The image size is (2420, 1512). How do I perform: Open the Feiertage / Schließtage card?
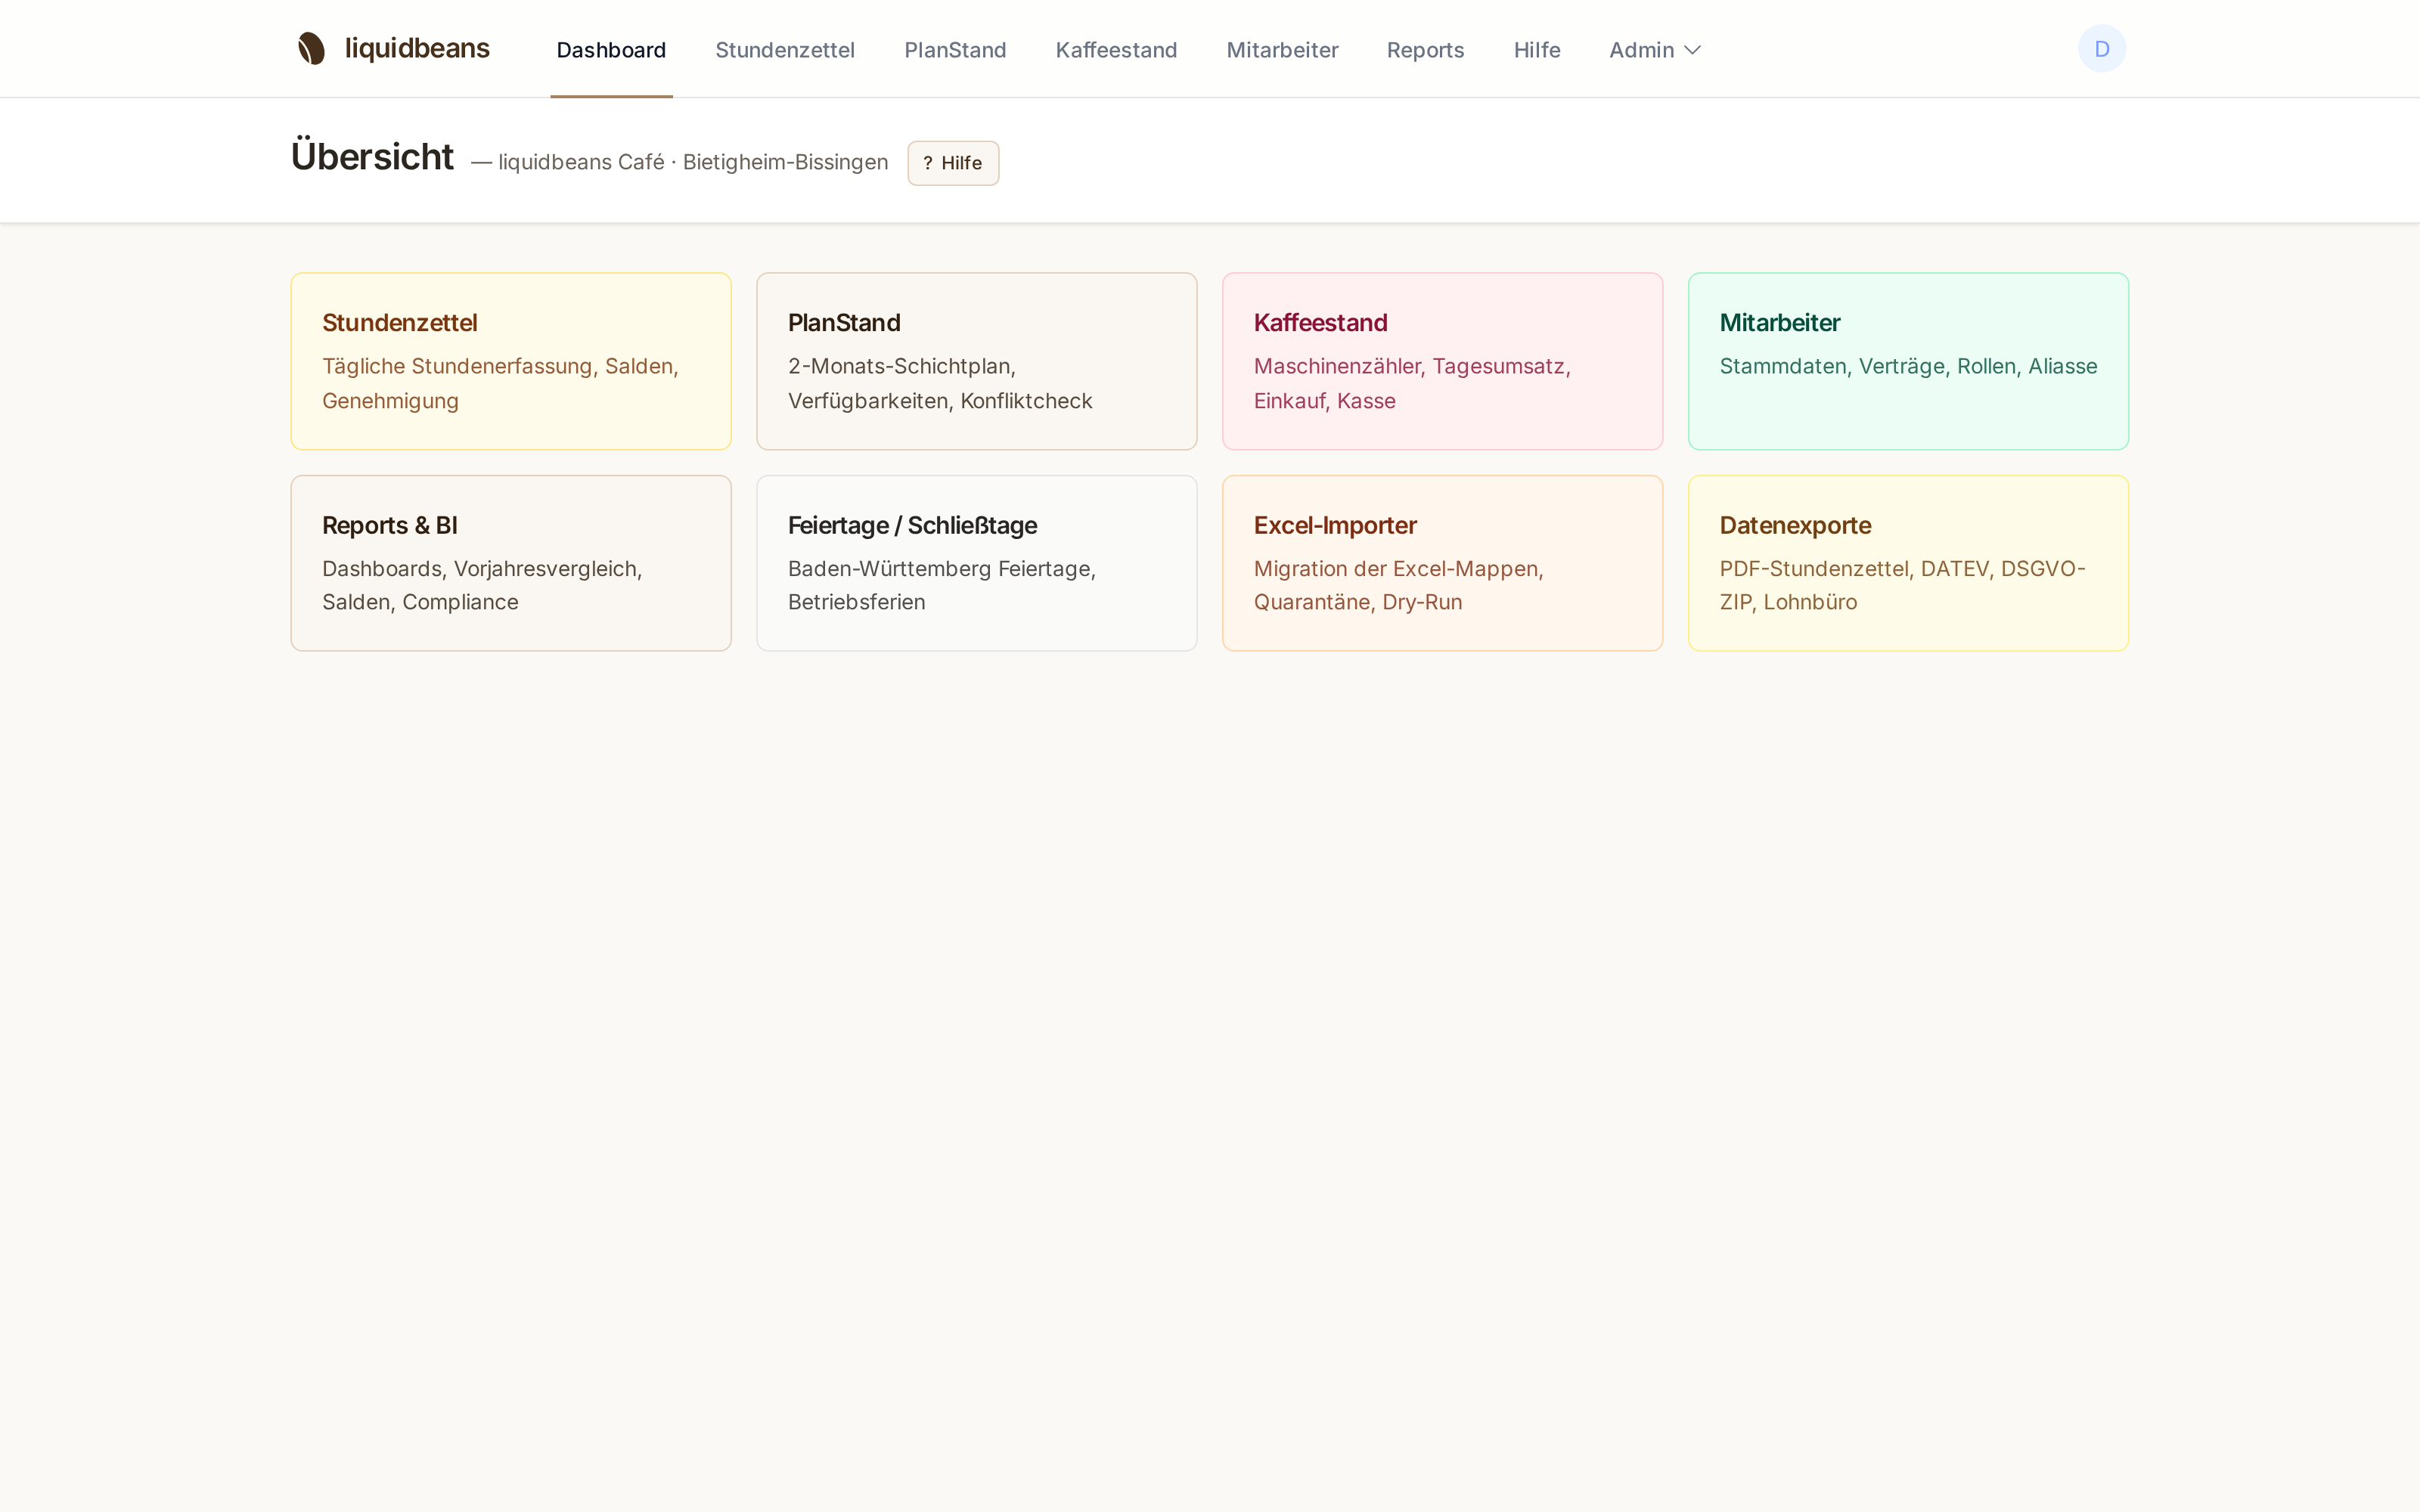click(977, 563)
